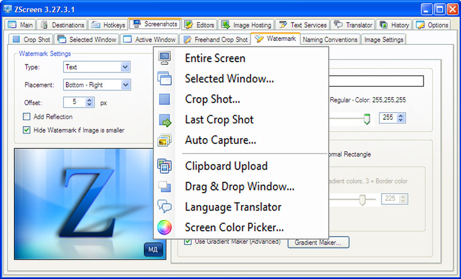Image resolution: width=461 pixels, height=279 pixels.
Task: Choose Auto Capture... menu entry
Action: (x=241, y=140)
